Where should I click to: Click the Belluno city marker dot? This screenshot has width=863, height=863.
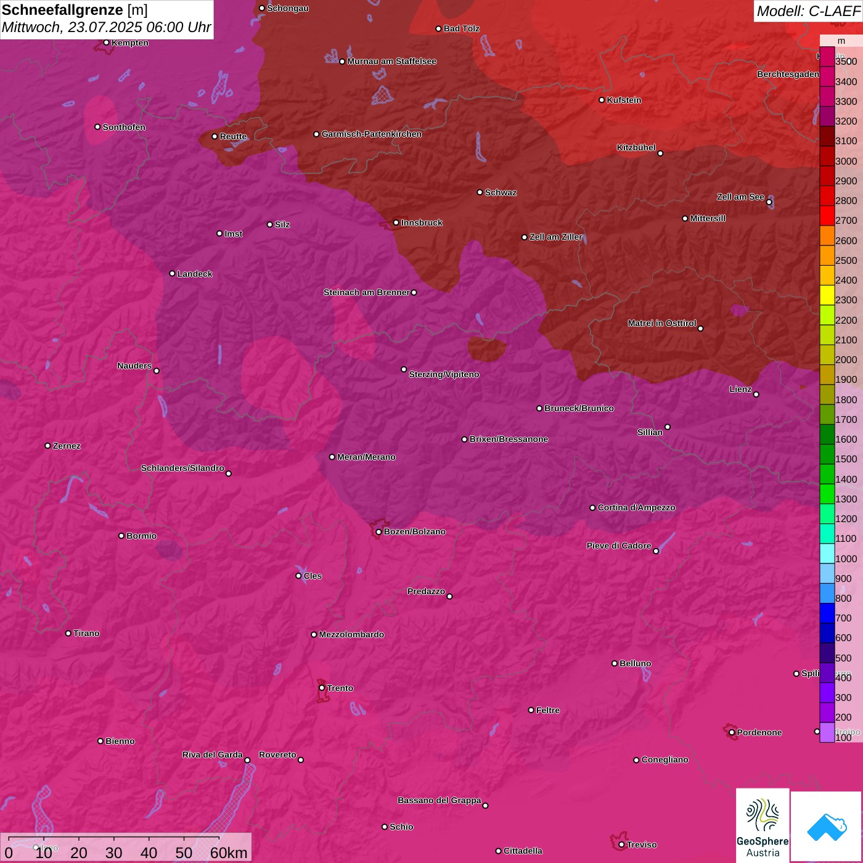615,663
